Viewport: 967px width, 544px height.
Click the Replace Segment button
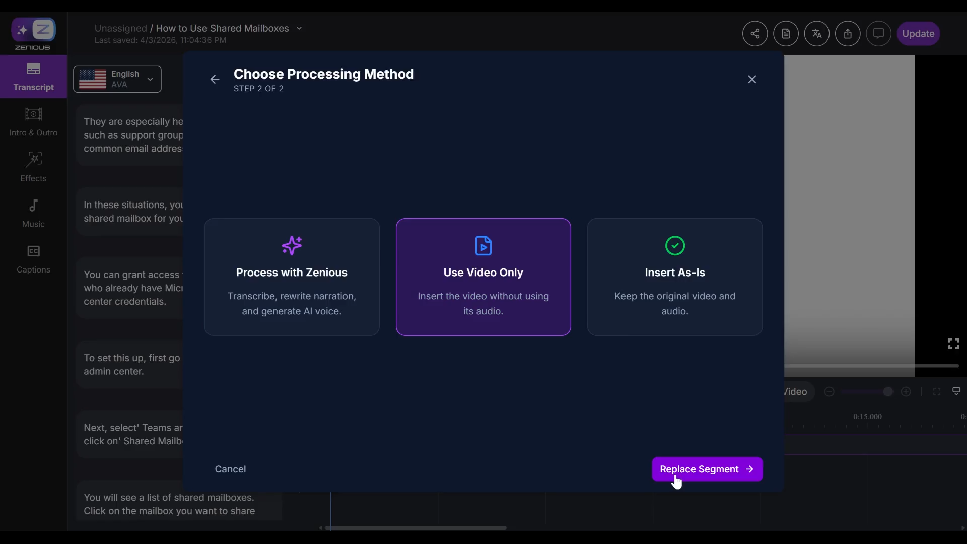[x=707, y=469]
